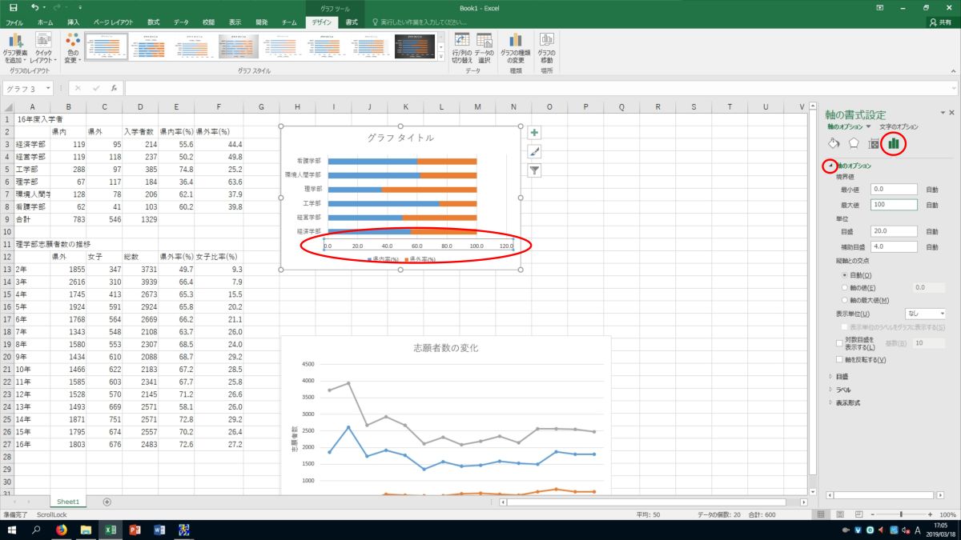The height and width of the screenshot is (540, 961).
Task: Click the 最小値 input field
Action: 894,190
